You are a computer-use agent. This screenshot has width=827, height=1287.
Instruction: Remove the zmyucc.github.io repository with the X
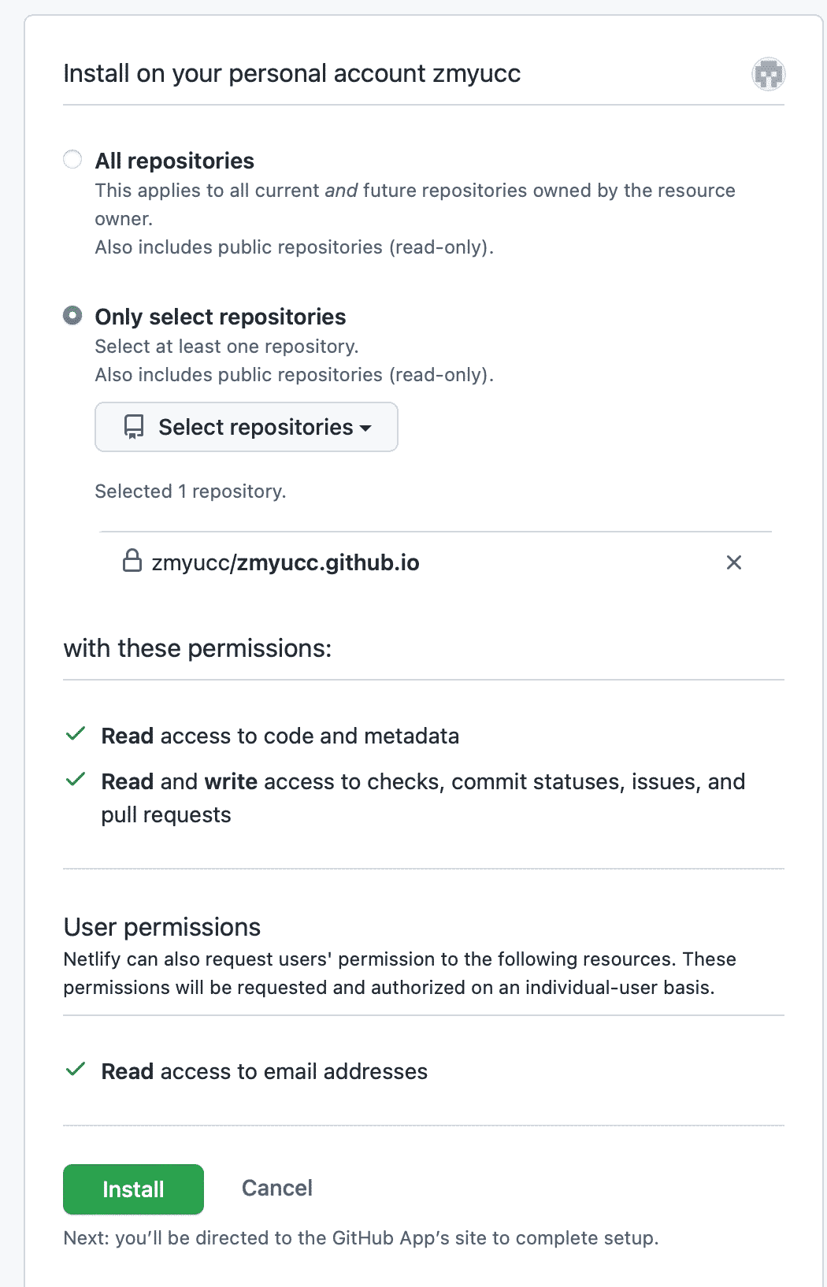coord(733,562)
